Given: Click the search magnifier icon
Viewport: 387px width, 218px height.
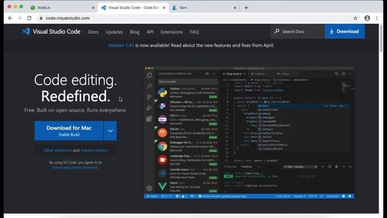Looking at the screenshot, I should point(277,31).
